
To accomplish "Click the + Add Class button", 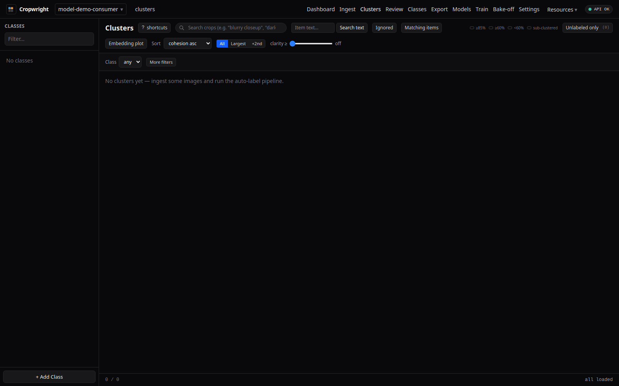I will [x=49, y=377].
